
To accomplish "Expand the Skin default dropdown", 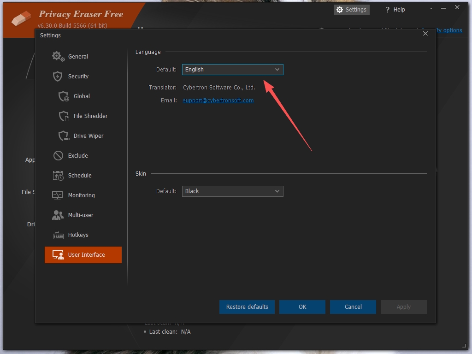I will click(232, 191).
